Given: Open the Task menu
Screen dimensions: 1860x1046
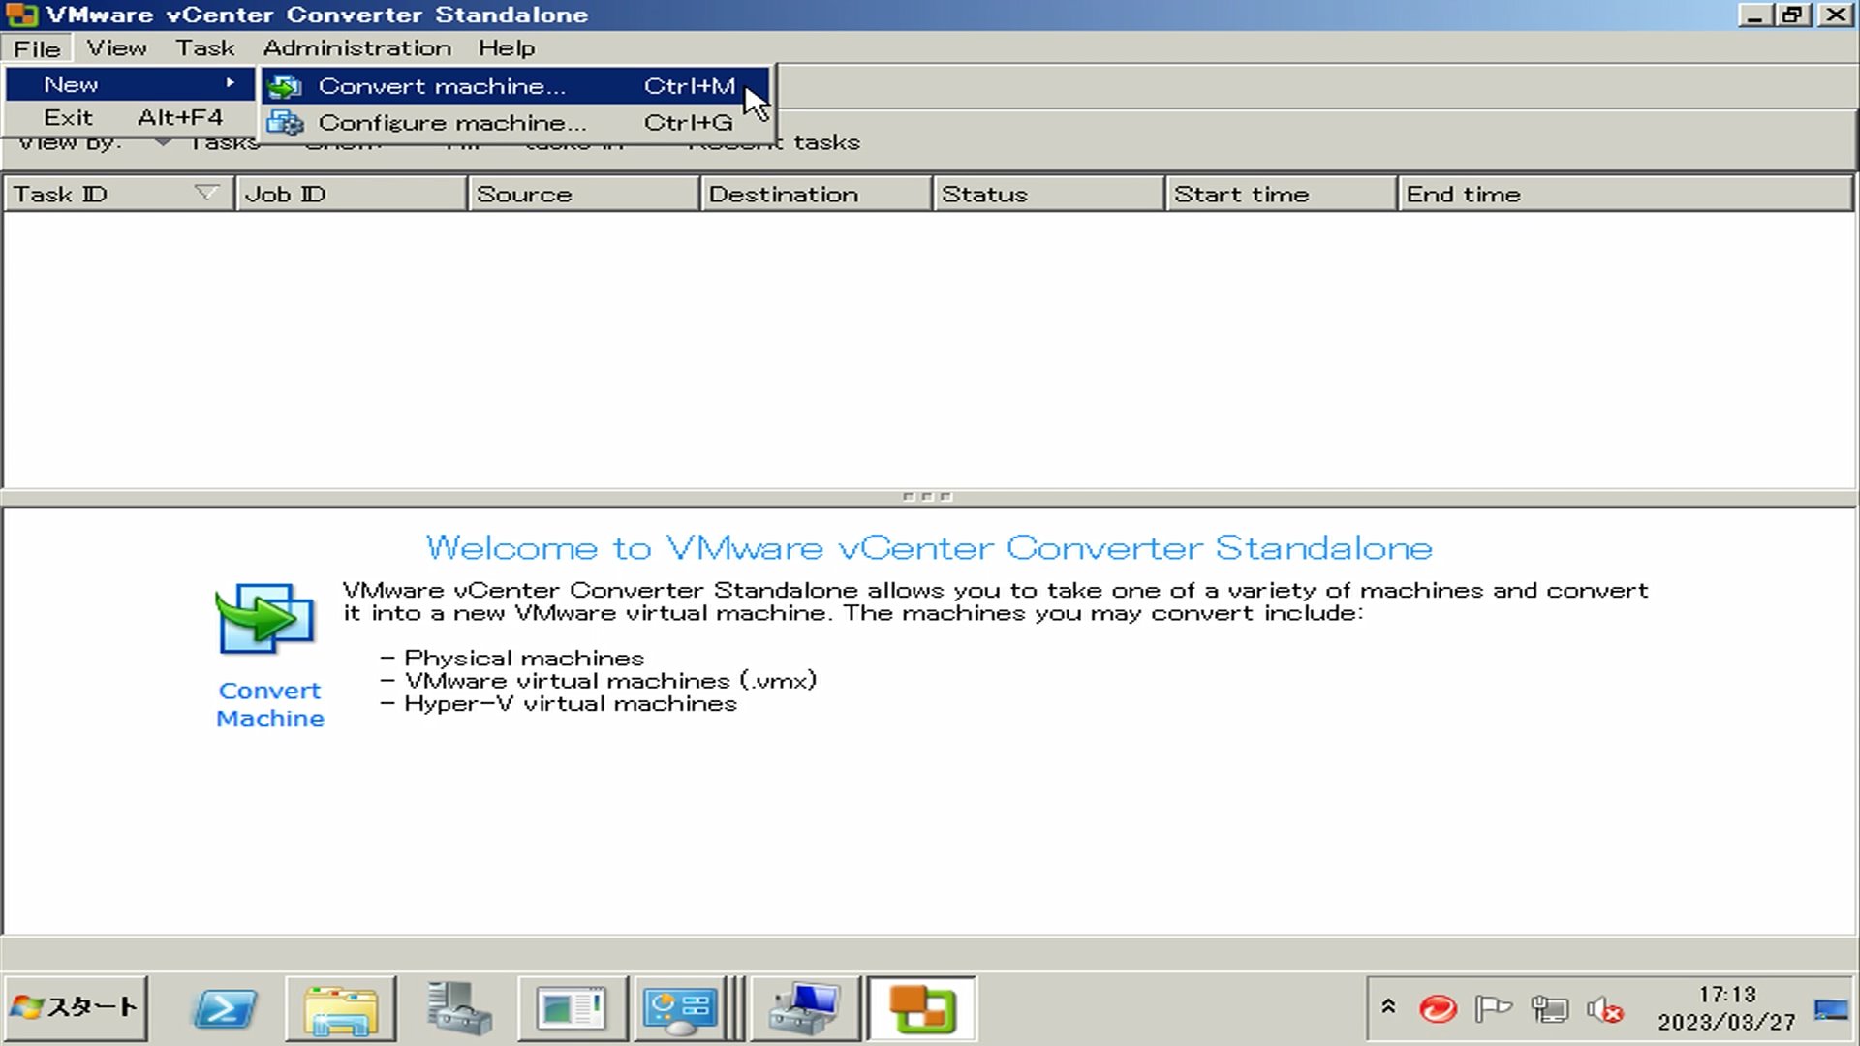Looking at the screenshot, I should [205, 48].
